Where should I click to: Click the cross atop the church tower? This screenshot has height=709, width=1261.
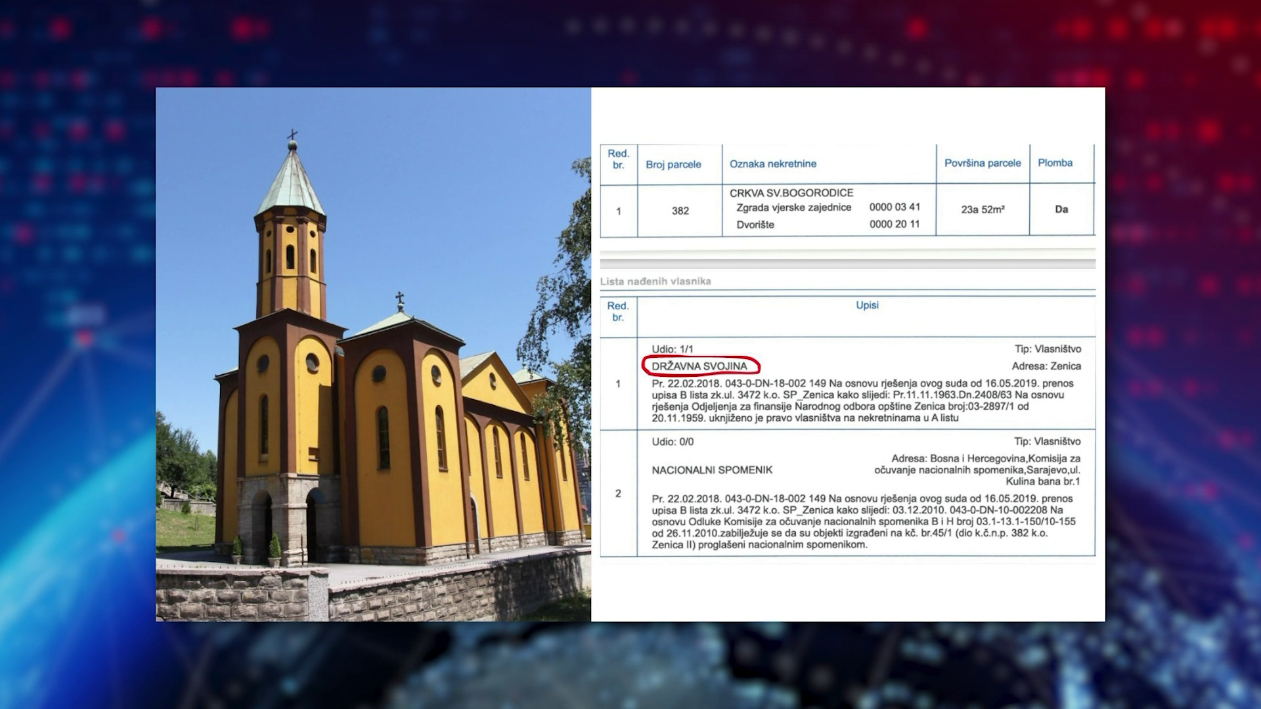(x=292, y=136)
